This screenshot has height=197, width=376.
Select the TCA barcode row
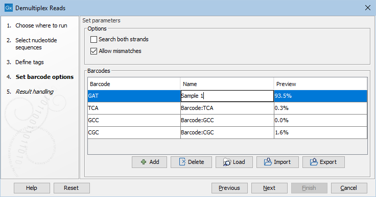[x=227, y=108]
